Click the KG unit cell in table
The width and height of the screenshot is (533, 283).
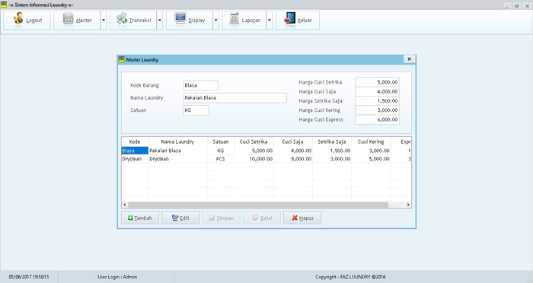221,151
